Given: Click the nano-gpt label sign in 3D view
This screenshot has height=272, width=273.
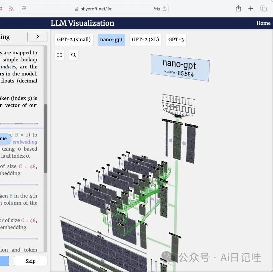Looking at the screenshot, I should pos(180,68).
